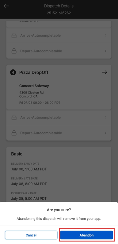Select the Basic section heading
The width and height of the screenshot is (118, 244).
coord(17,154)
